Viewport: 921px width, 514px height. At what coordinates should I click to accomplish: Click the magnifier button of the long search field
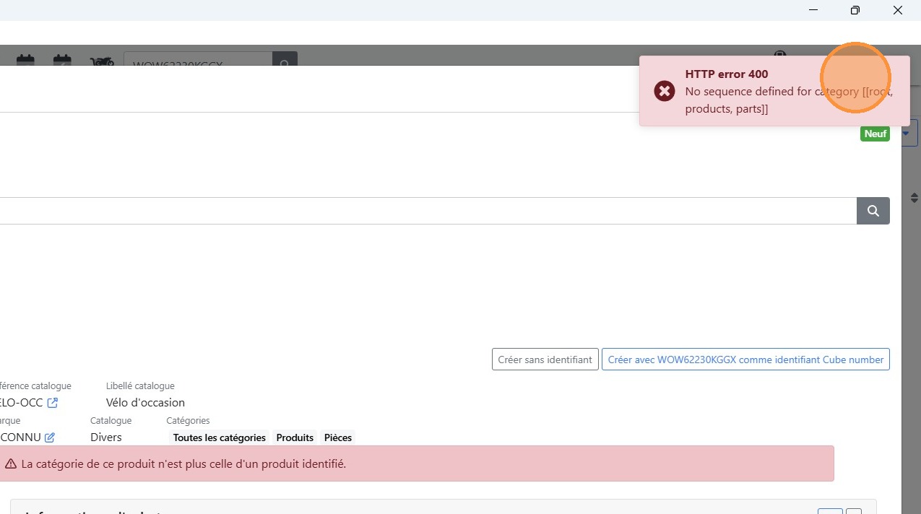click(873, 211)
